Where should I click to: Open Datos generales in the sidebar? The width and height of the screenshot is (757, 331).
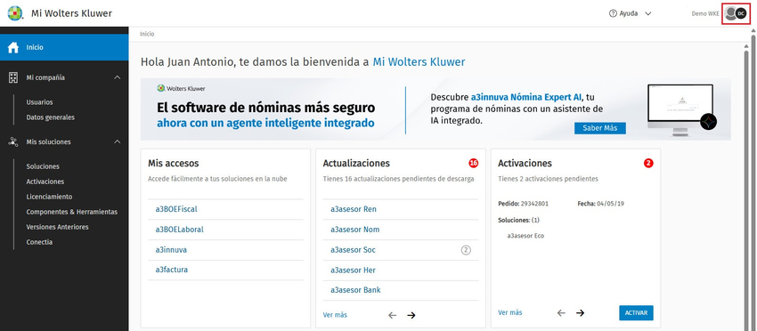50,117
